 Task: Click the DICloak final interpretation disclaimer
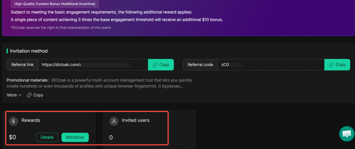tap(61, 28)
